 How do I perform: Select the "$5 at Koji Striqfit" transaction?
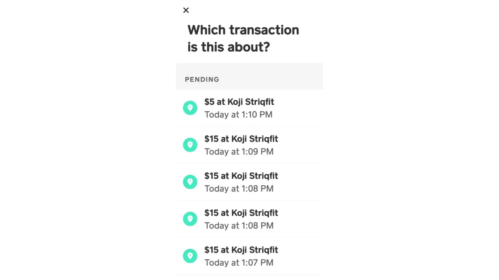(239, 102)
